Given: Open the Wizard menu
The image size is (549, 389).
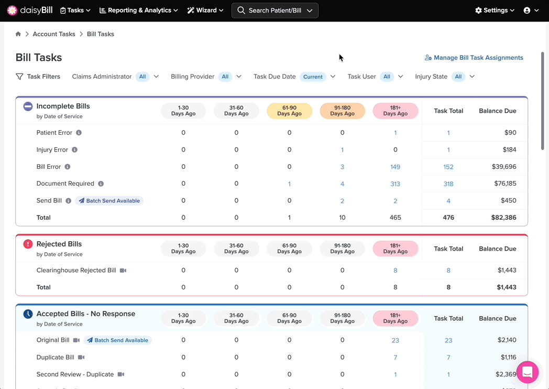Looking at the screenshot, I should pos(205,10).
